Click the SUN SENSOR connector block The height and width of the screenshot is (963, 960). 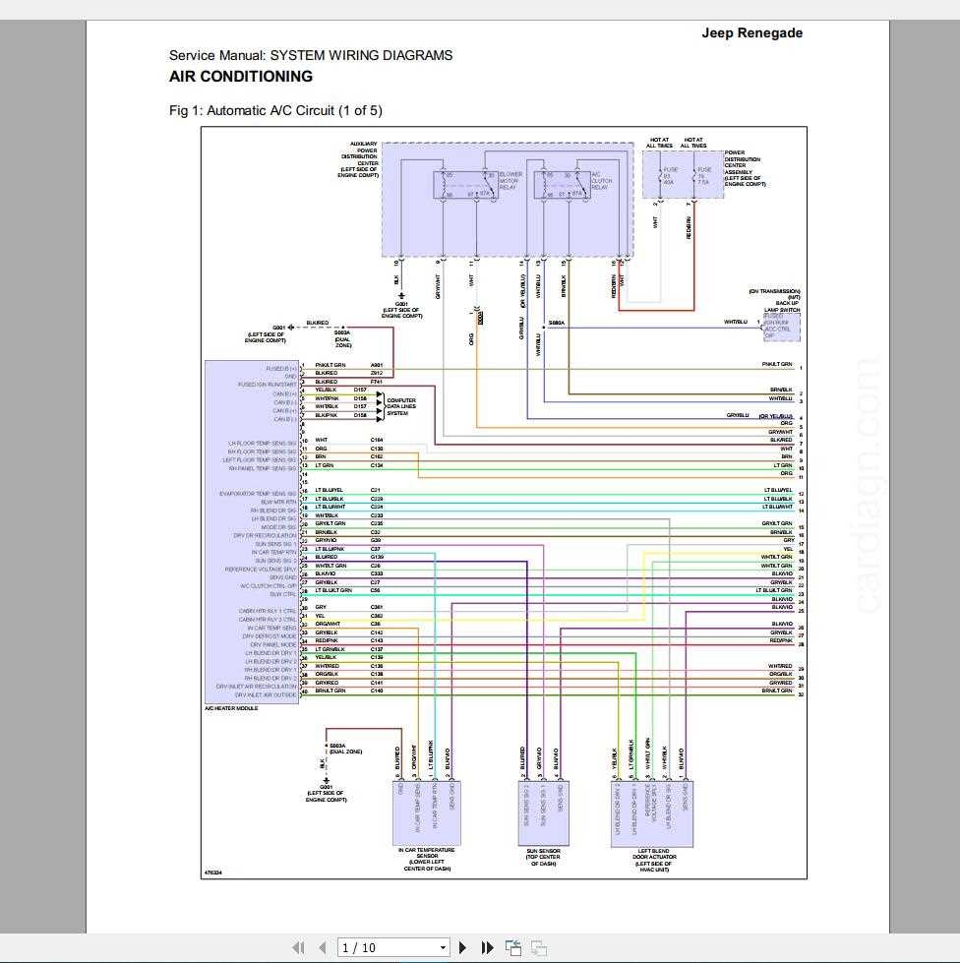click(543, 813)
